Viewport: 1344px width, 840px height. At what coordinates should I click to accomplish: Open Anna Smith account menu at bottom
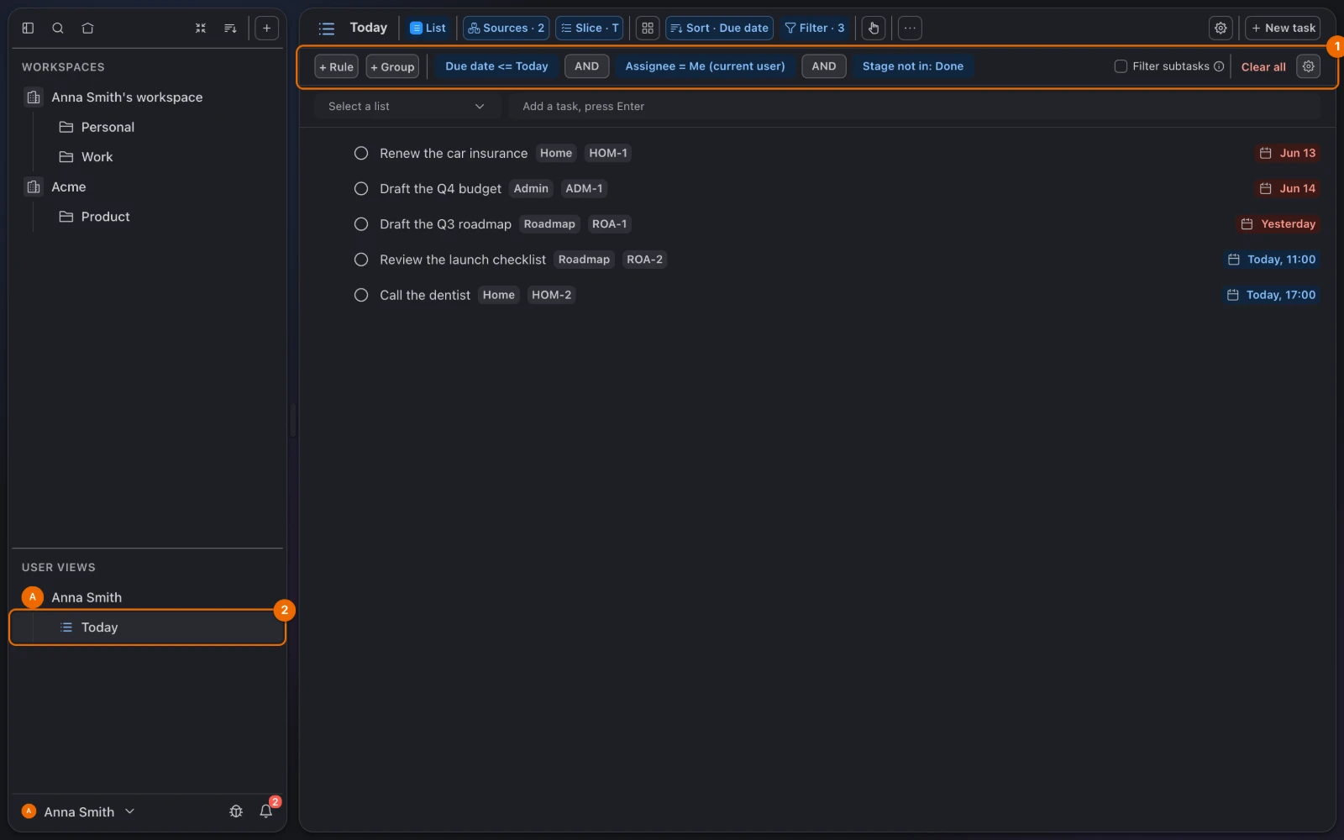click(x=78, y=811)
